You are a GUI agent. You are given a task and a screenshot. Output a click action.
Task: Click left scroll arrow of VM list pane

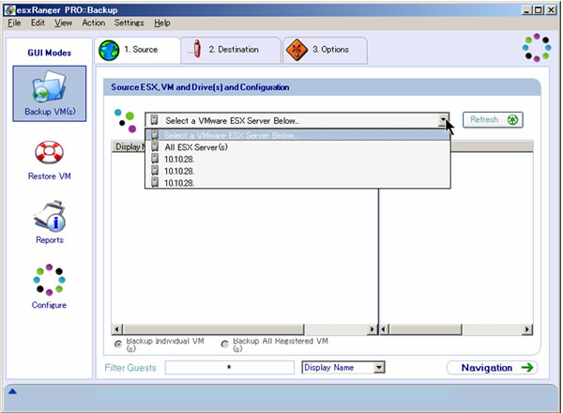click(x=116, y=329)
